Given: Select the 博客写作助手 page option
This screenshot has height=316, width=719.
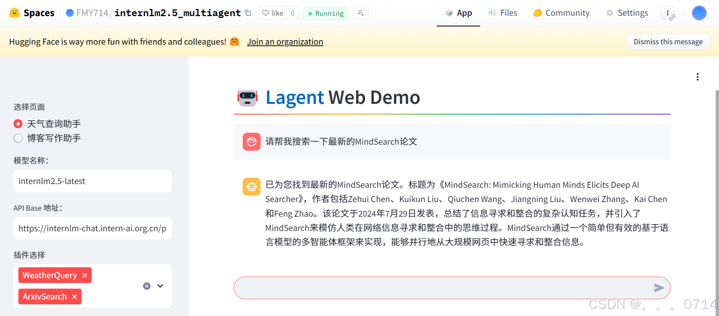Looking at the screenshot, I should click(x=47, y=138).
